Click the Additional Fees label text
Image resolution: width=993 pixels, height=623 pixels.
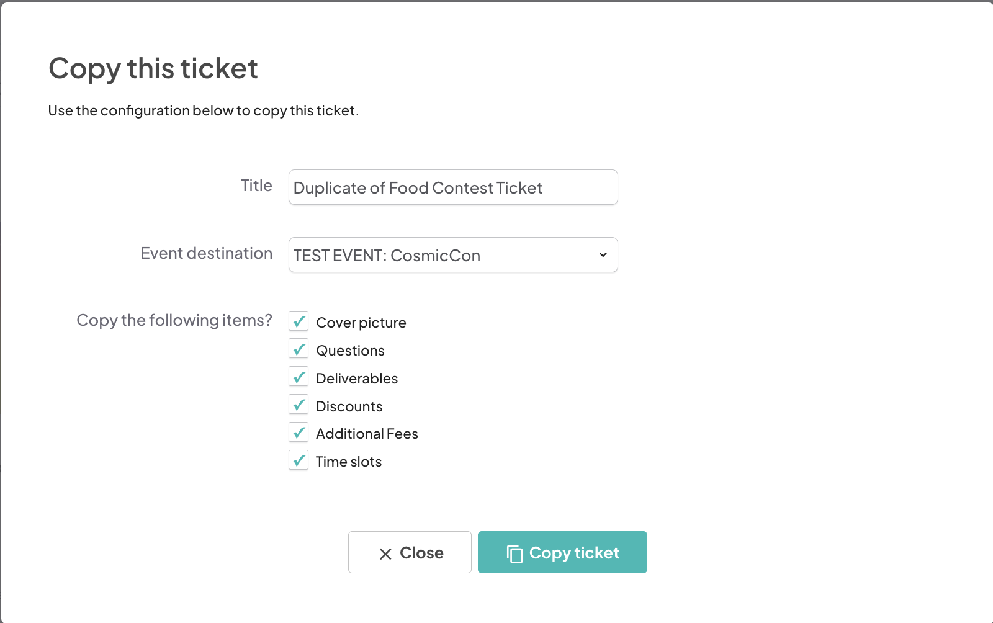(x=367, y=434)
